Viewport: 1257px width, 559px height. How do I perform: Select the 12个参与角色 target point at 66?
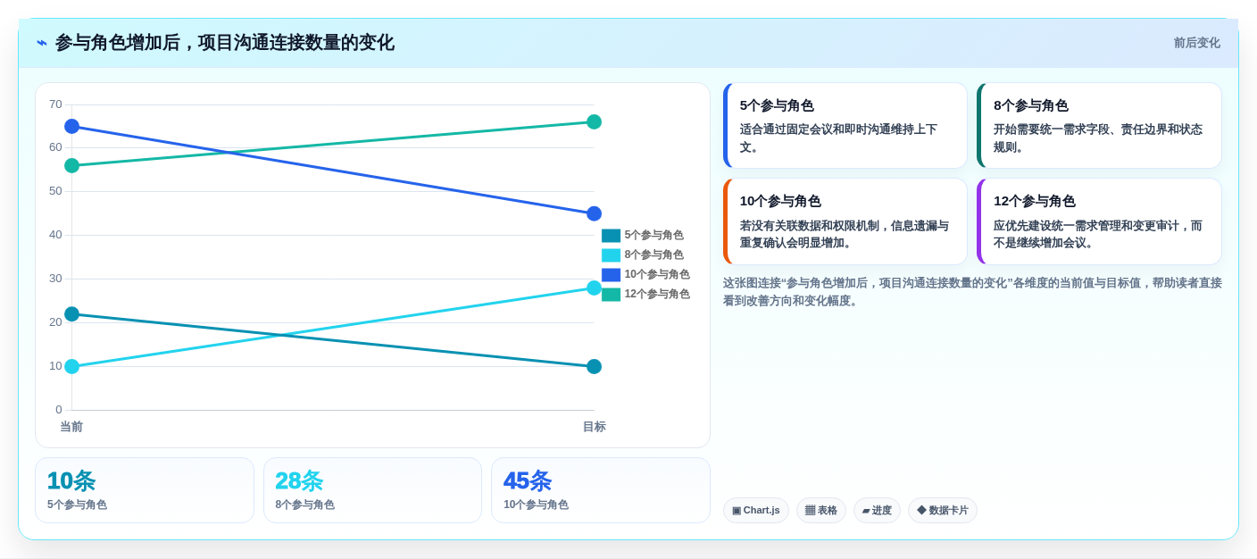(x=594, y=122)
